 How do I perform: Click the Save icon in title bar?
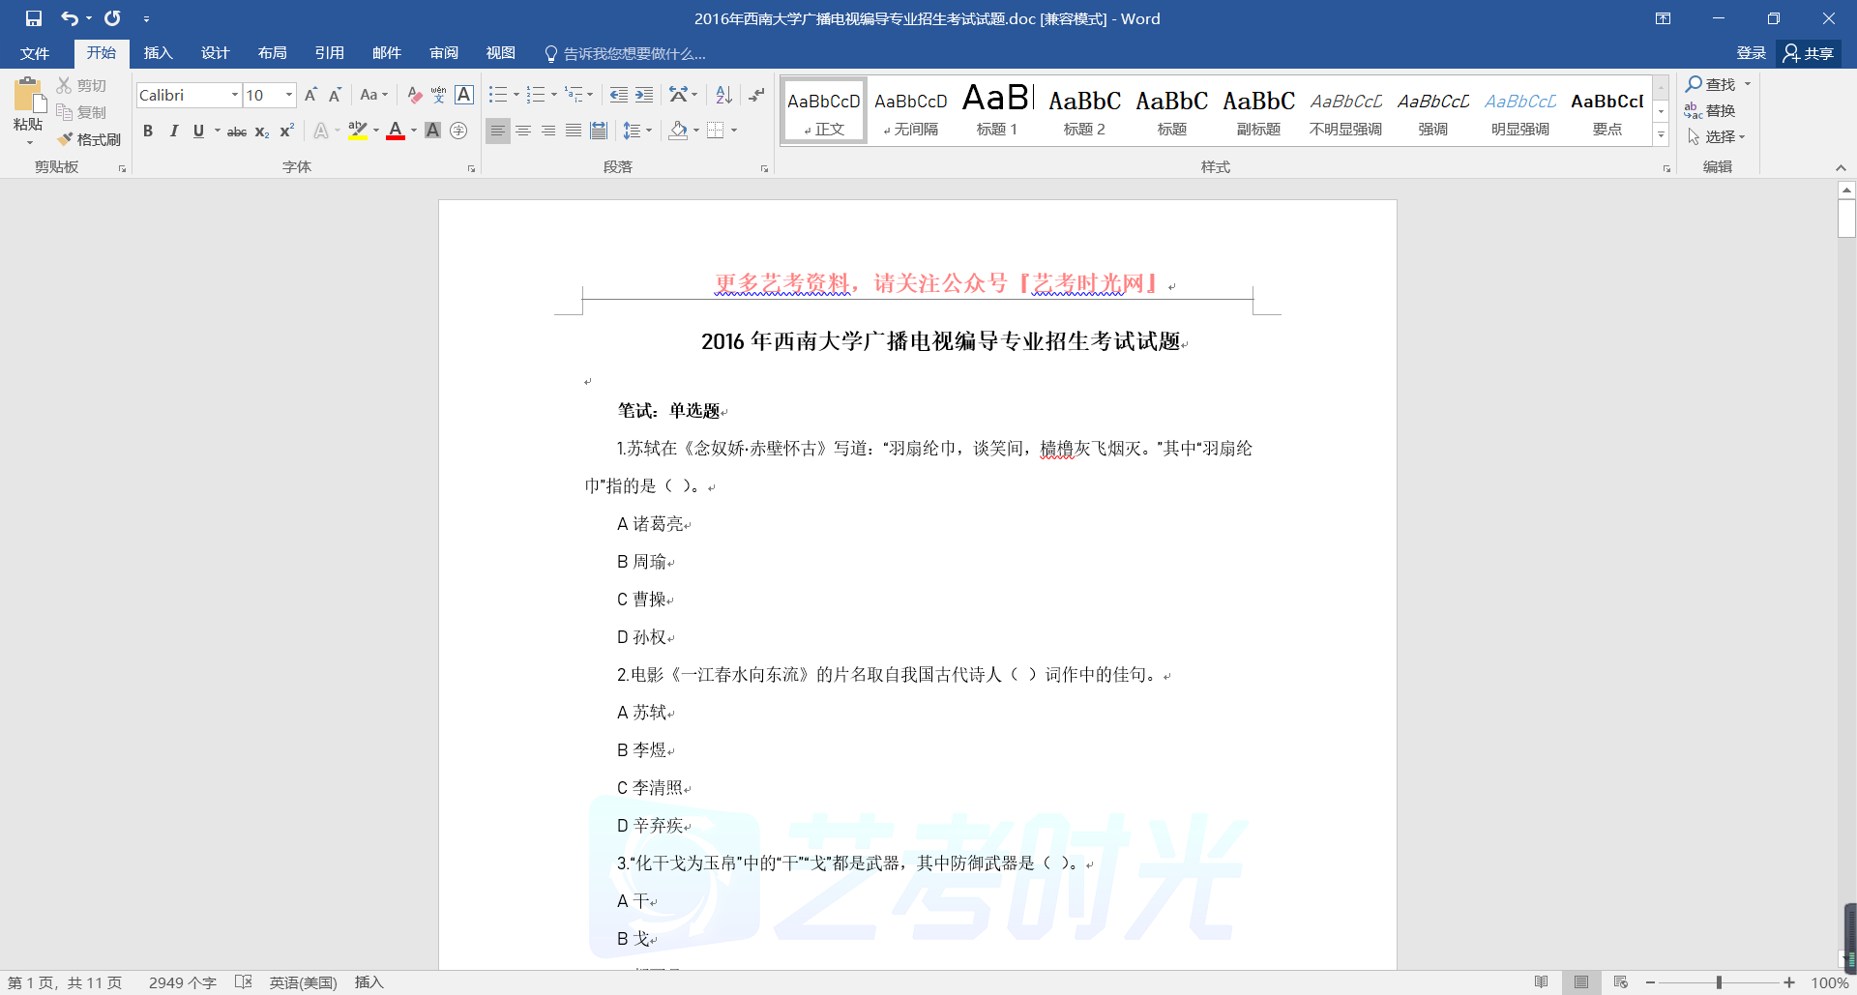[34, 18]
